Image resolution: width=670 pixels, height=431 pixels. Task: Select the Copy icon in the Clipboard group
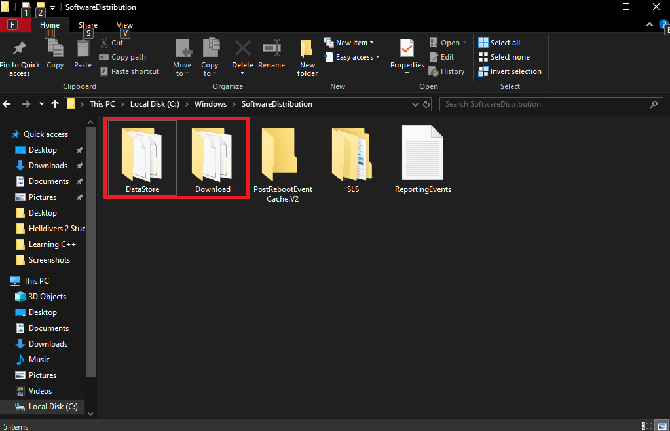pyautogui.click(x=55, y=52)
